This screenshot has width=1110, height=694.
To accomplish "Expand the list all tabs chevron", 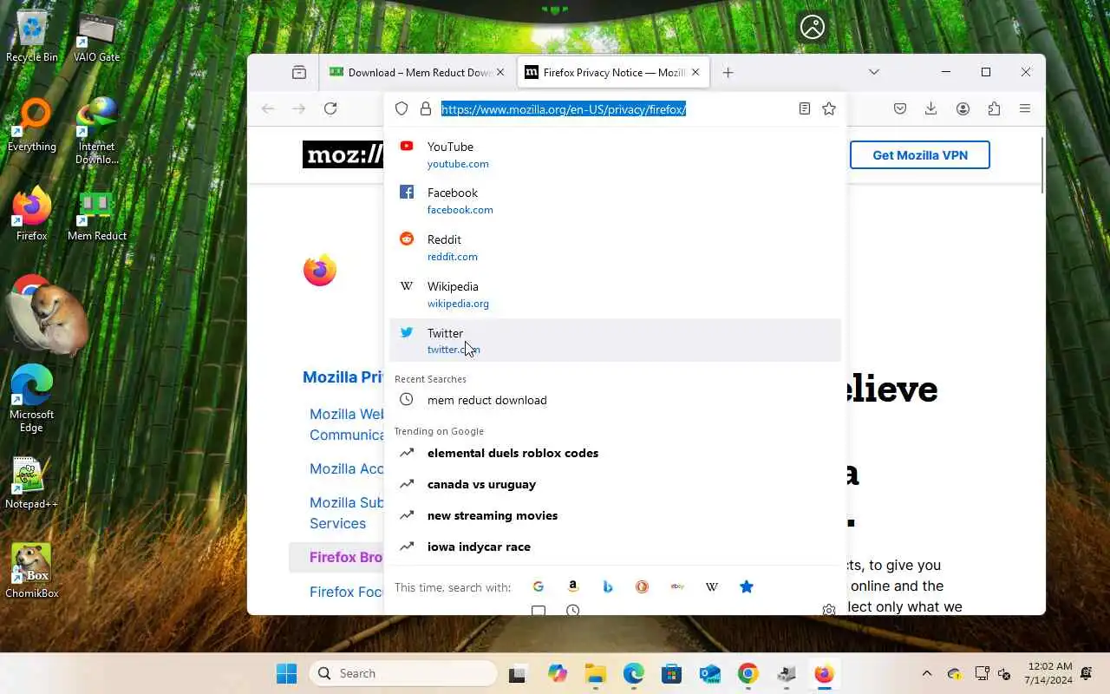I will tap(874, 72).
